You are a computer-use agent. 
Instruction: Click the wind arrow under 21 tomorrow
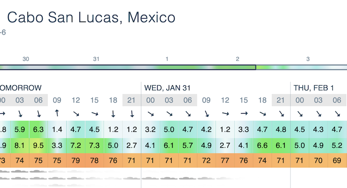[x=132, y=114]
